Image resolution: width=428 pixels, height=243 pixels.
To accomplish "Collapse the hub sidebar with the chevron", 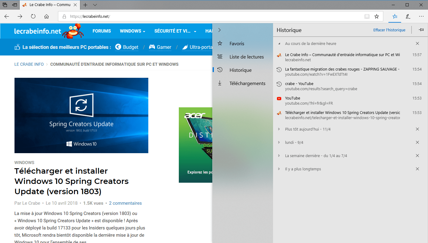I will (x=220, y=30).
